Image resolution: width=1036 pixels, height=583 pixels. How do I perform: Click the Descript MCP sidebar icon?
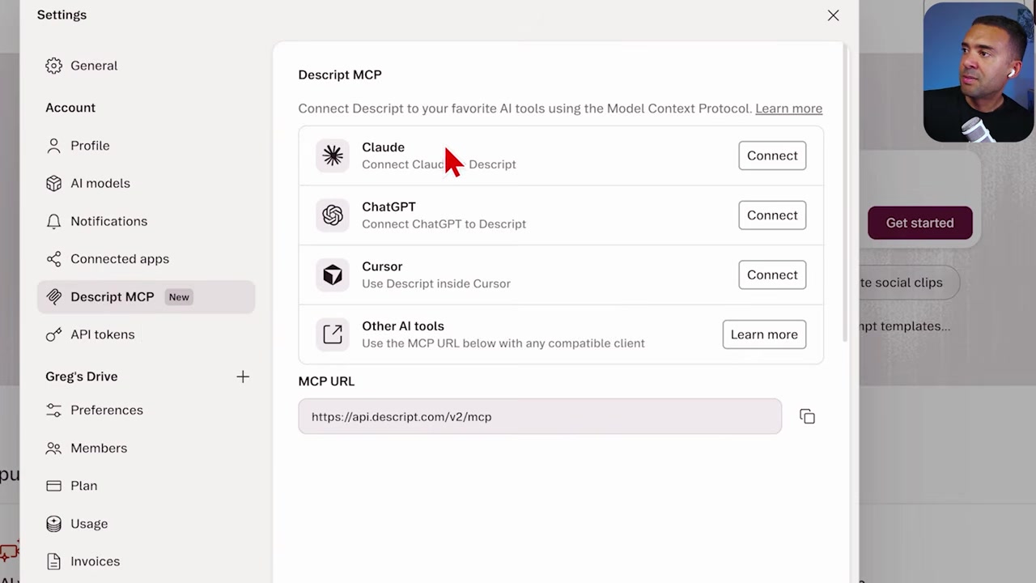(53, 296)
